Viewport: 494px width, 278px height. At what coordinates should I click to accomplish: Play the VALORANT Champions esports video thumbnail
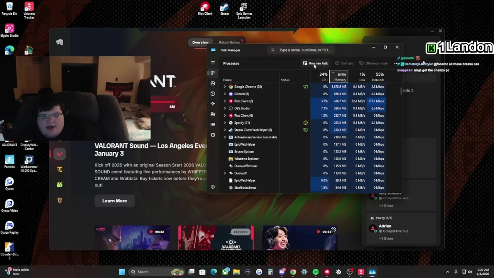(x=216, y=238)
